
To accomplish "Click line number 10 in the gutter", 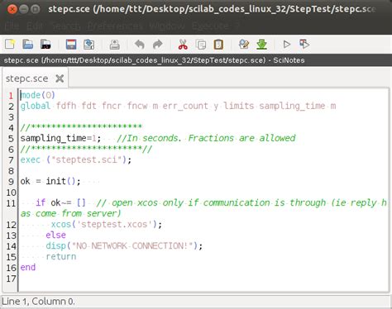I will coord(12,193).
